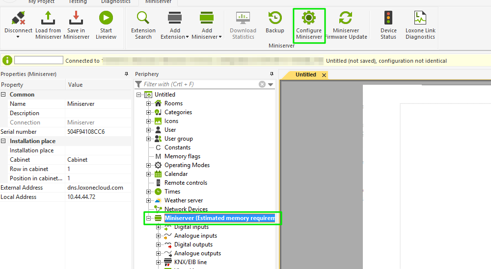Viewport: 491px width, 269px height.
Task: Select Memory flags in the tree
Action: 182,156
